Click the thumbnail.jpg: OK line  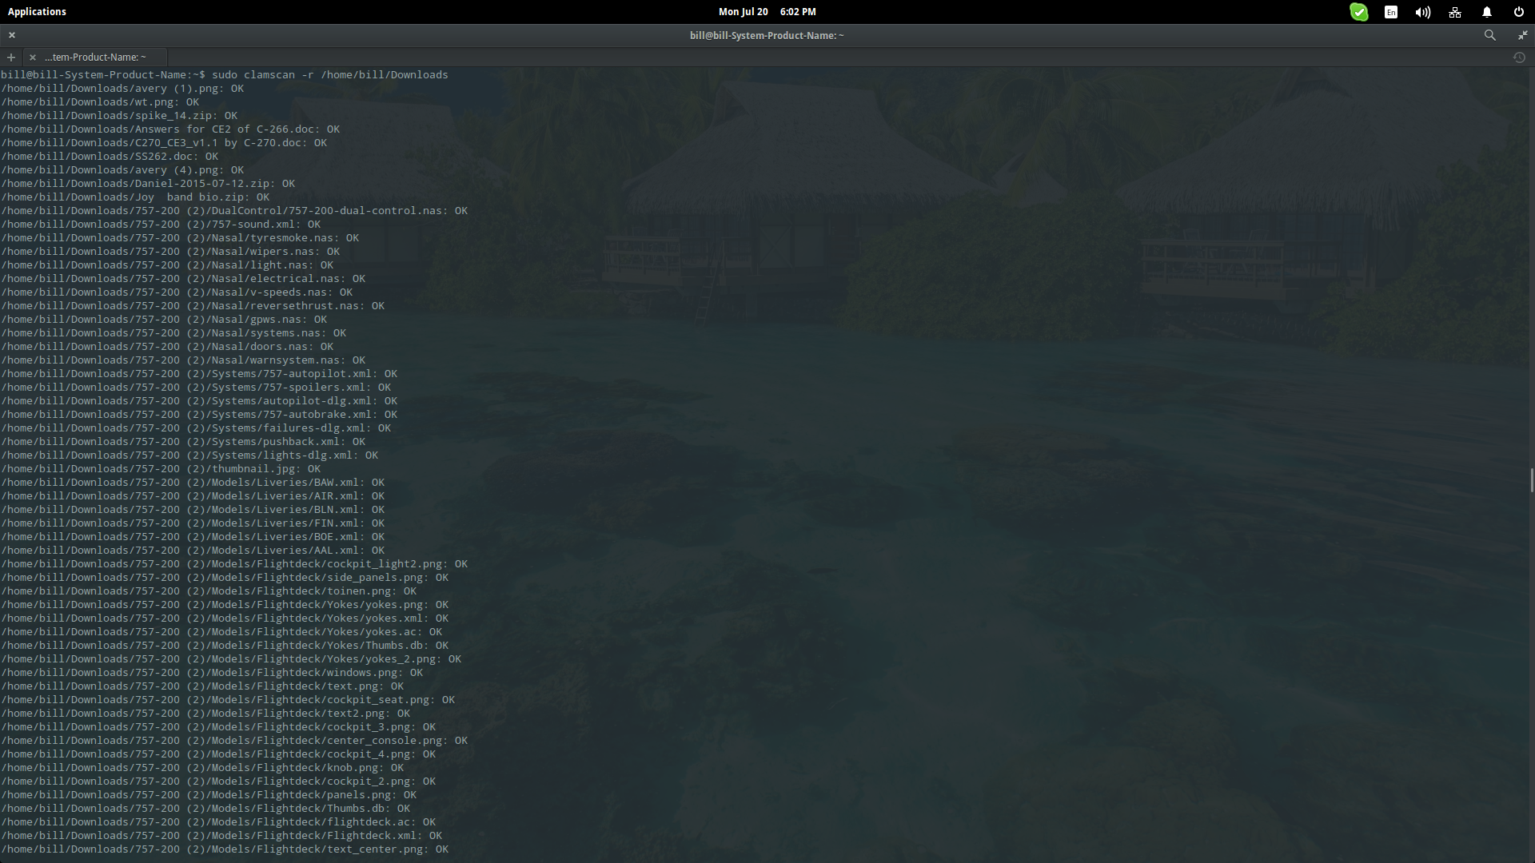161,468
